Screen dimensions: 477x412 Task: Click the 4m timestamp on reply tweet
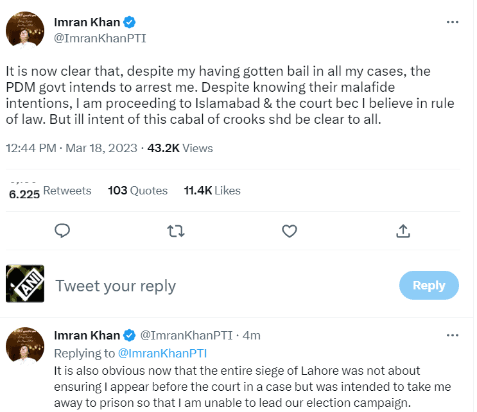point(252,336)
